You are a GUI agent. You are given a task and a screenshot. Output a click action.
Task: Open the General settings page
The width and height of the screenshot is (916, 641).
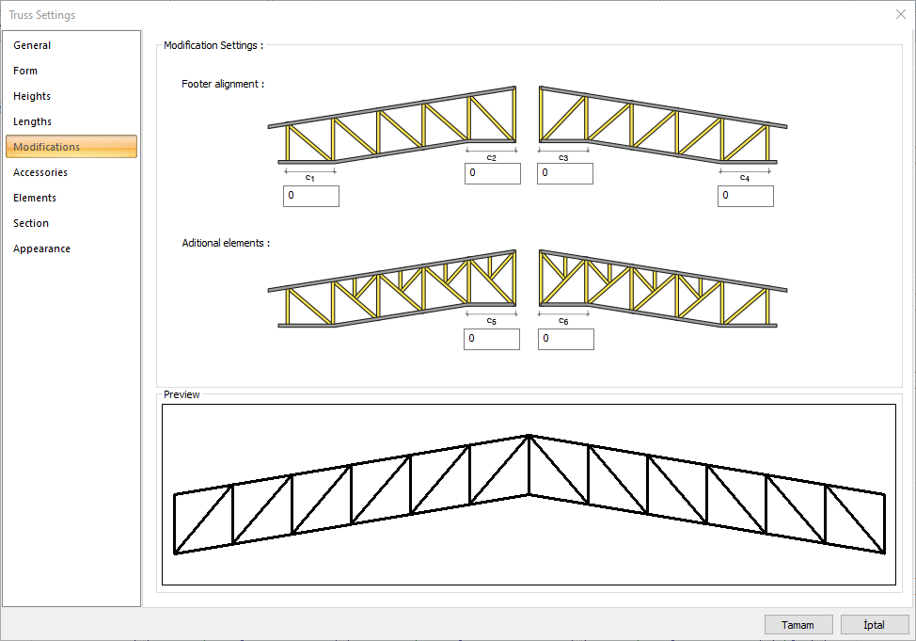point(33,45)
